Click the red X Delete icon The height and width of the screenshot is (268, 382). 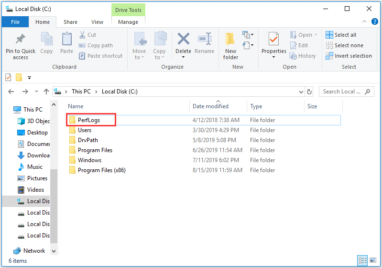(183, 39)
